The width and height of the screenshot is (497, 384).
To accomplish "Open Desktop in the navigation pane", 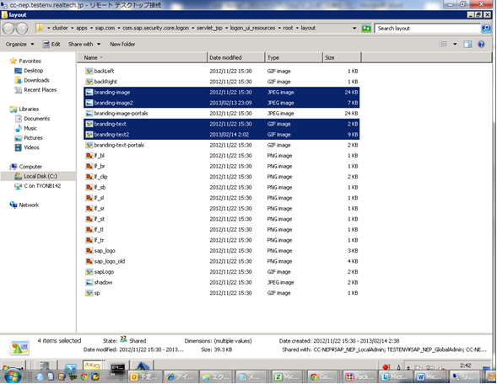I will point(33,71).
